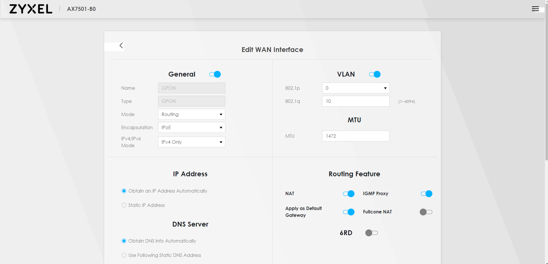Click the page vertical scrollbar

(x=546, y=86)
